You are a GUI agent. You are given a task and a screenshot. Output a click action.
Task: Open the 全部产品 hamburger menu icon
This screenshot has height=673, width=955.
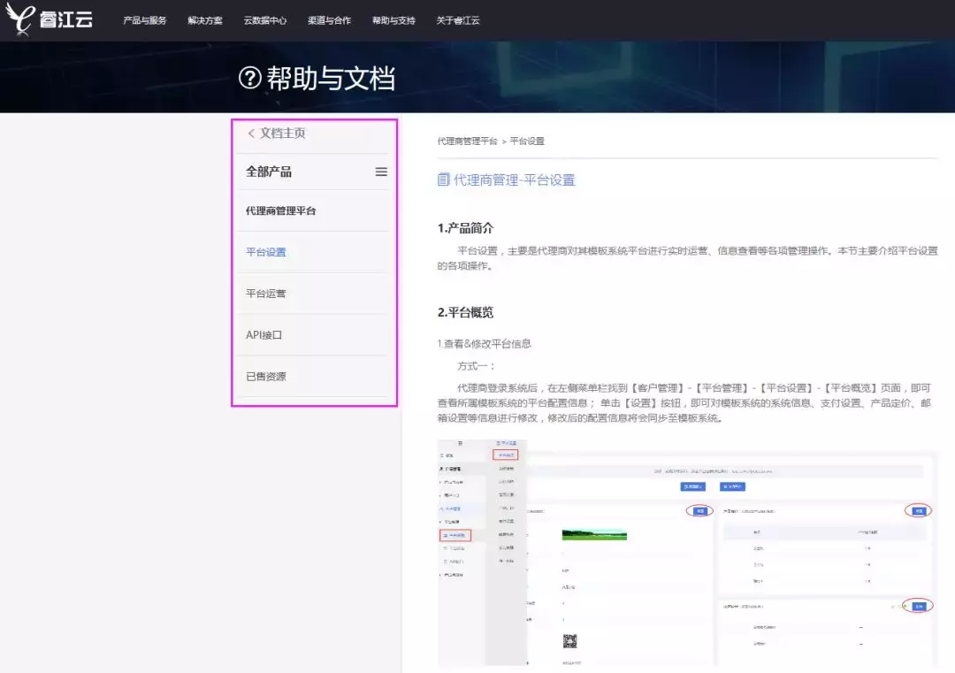pos(381,172)
